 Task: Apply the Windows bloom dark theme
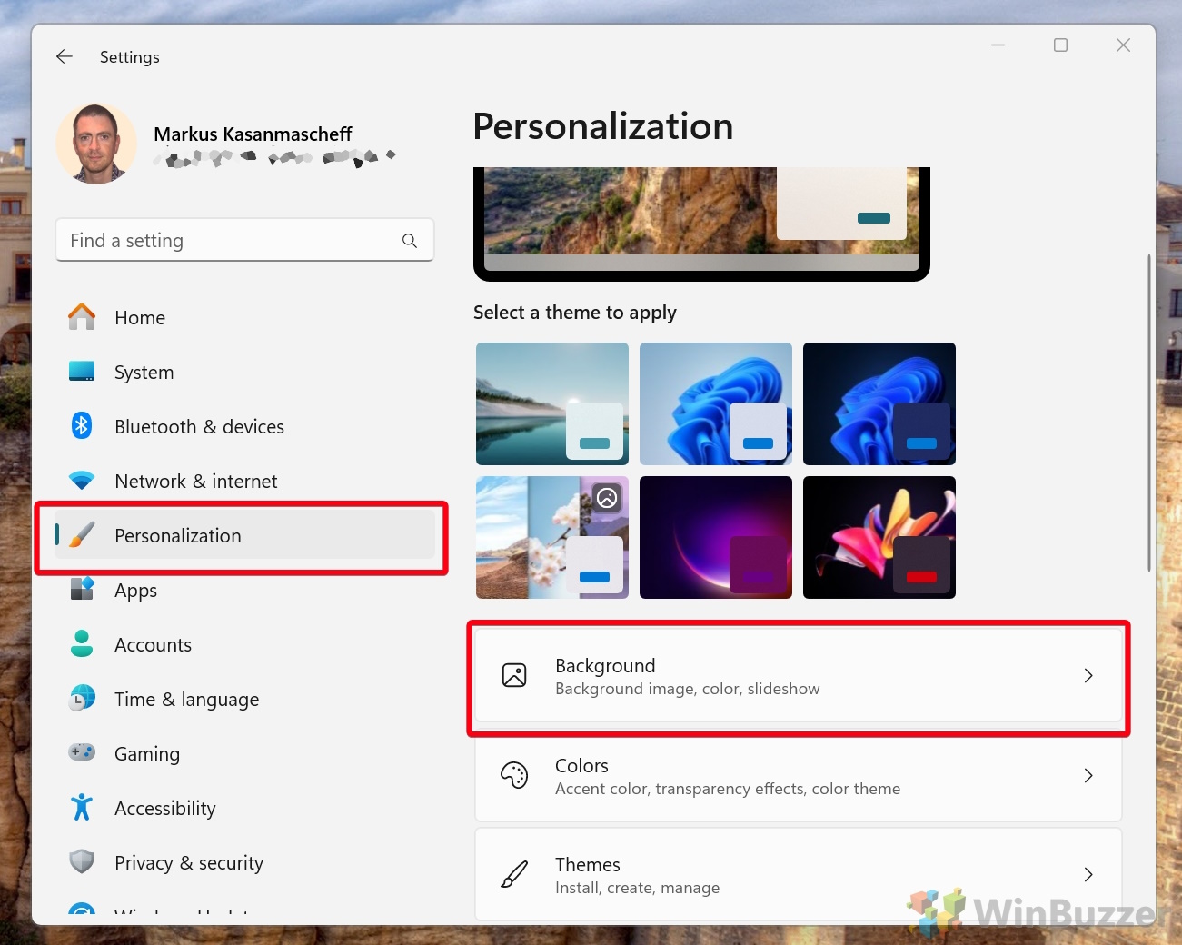[879, 403]
